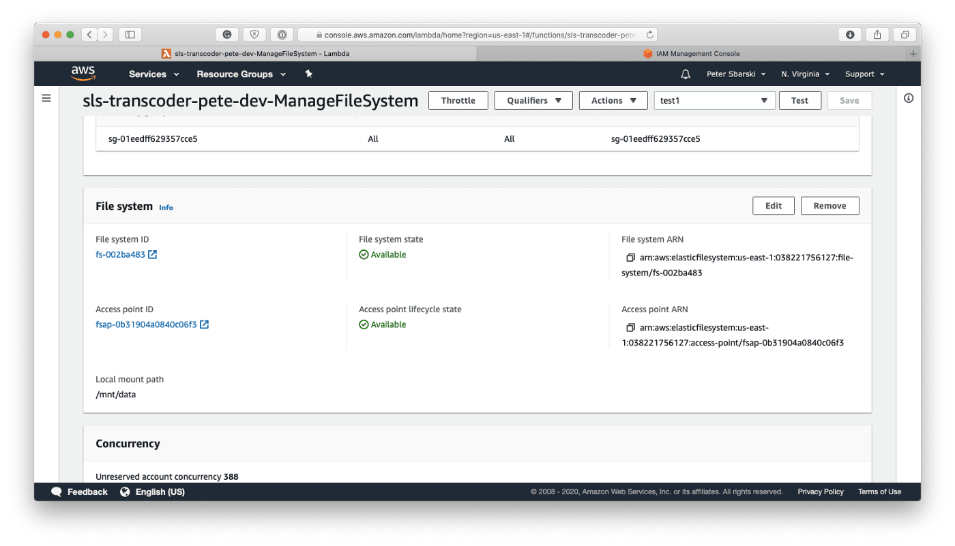Copy the Access point ARN icon
This screenshot has height=546, width=955.
pyautogui.click(x=631, y=328)
